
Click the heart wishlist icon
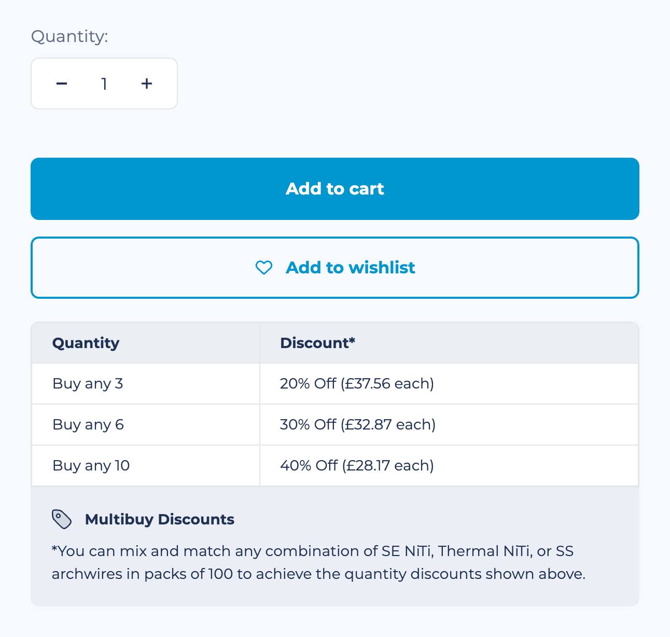click(x=264, y=268)
